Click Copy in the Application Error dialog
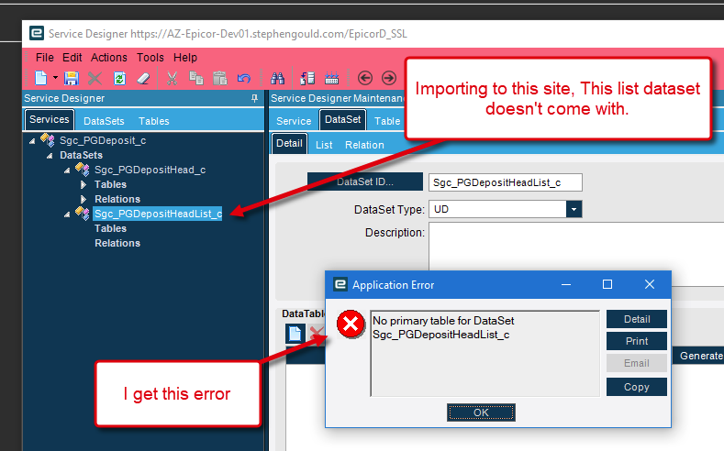 coord(637,387)
